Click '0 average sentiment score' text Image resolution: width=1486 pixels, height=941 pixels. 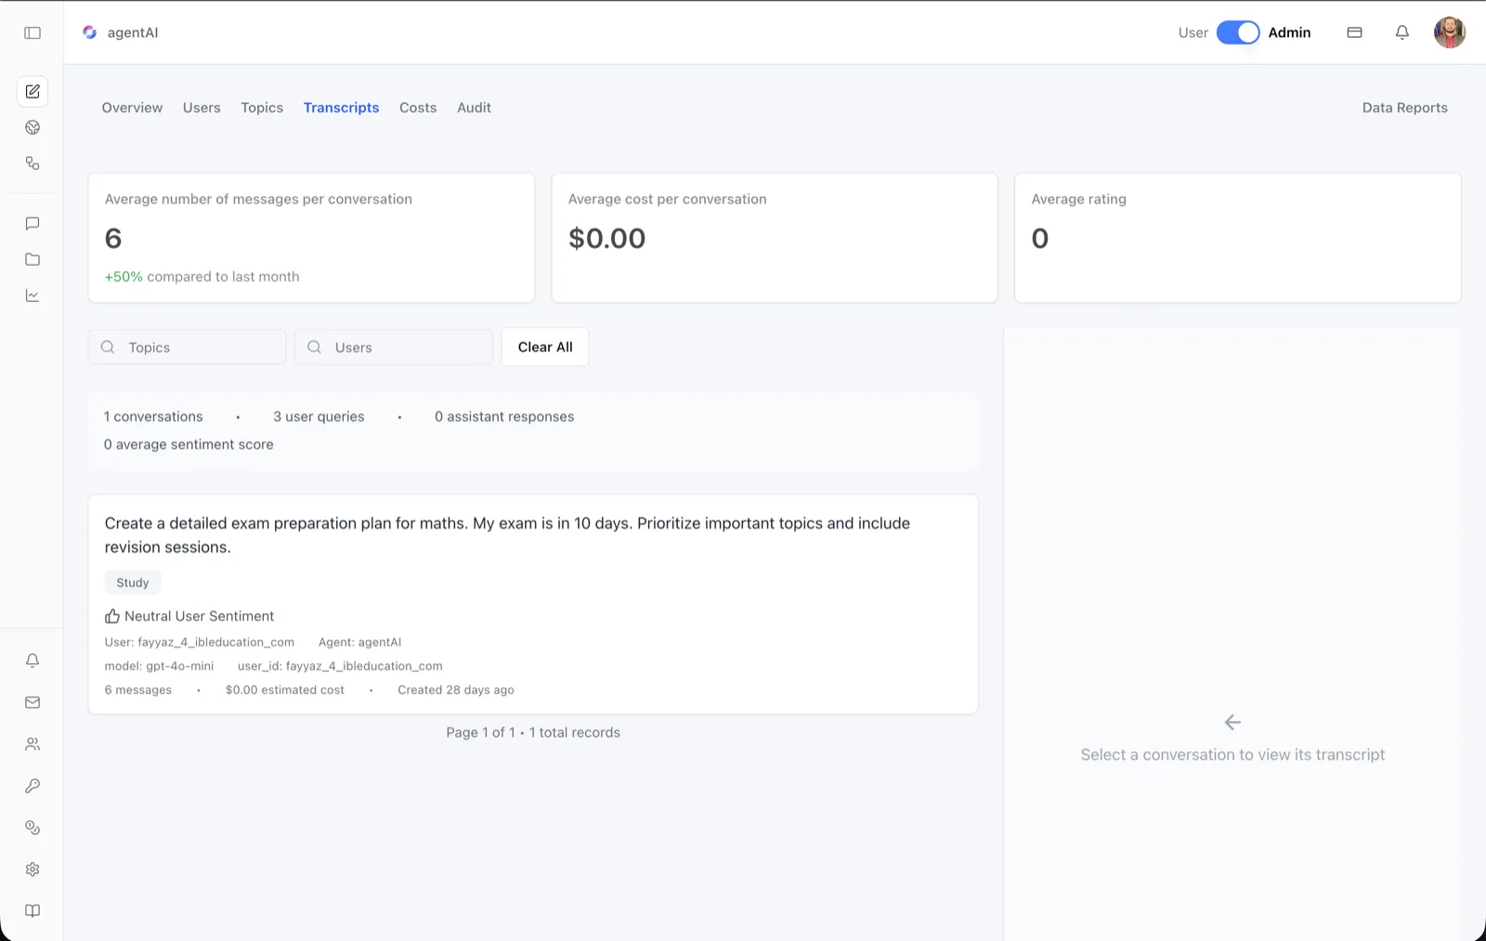click(189, 445)
